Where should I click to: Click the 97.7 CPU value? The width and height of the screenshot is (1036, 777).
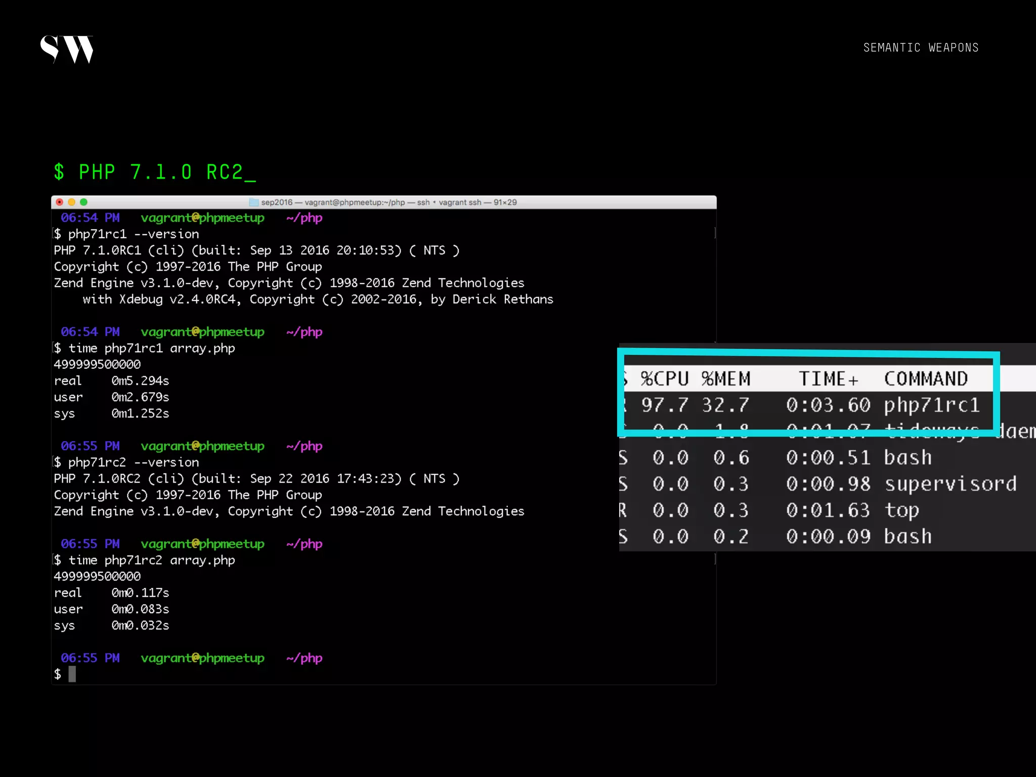click(x=665, y=405)
